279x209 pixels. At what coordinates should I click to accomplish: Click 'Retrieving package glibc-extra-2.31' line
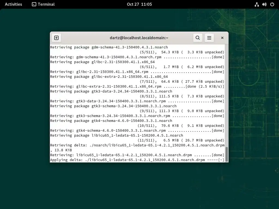[x=109, y=76]
